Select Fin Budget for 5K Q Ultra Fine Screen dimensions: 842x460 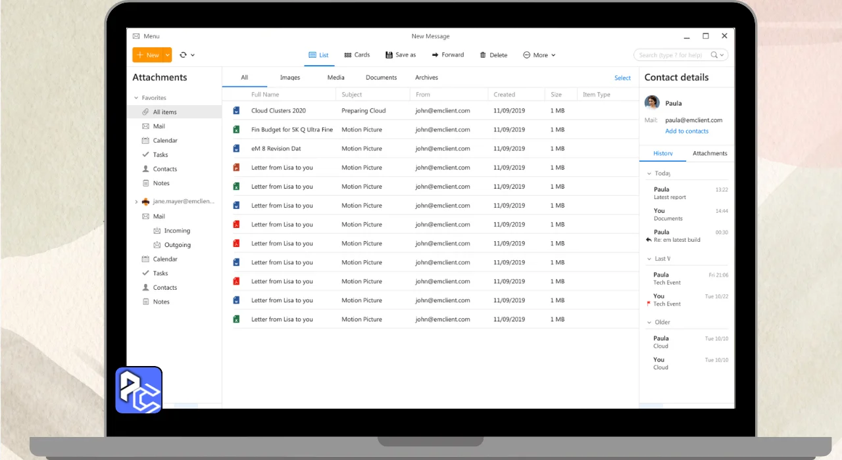coord(292,129)
